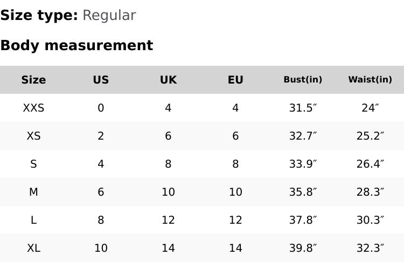Select the XXS size cell

tap(33, 108)
